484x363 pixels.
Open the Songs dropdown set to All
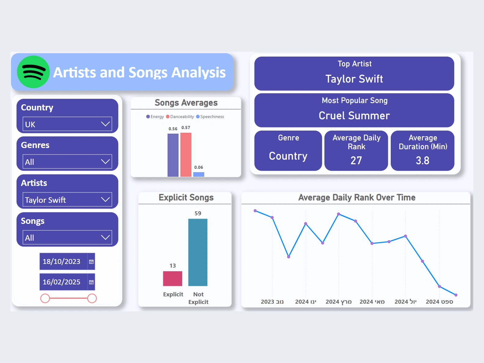(67, 238)
